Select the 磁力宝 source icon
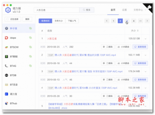155x115 pixels. click(x=6, y=94)
